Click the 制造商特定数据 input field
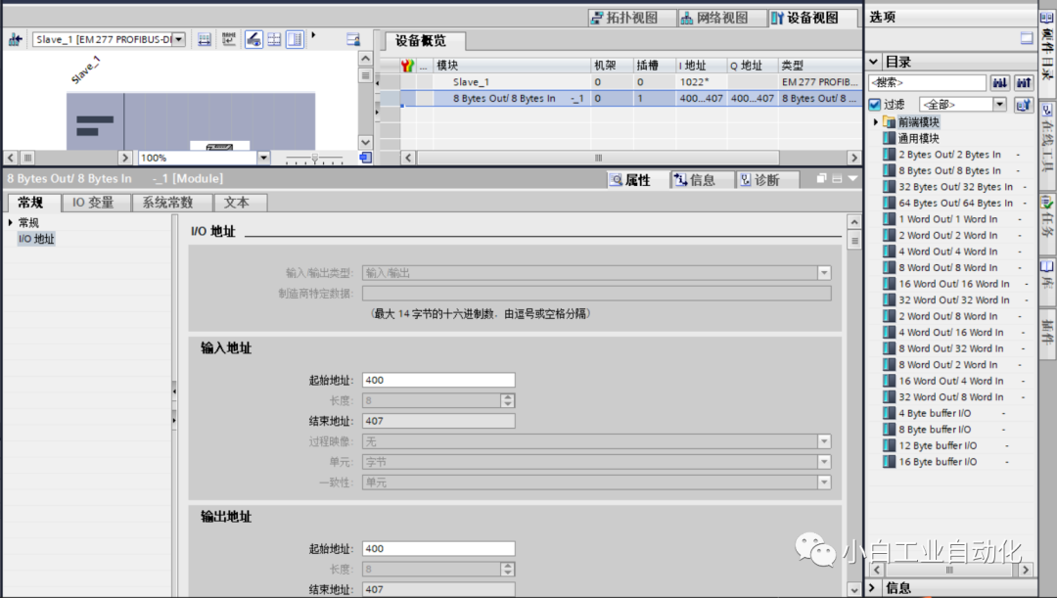The image size is (1057, 598). click(597, 294)
